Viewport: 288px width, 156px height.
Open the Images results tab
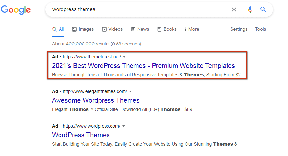click(x=83, y=29)
